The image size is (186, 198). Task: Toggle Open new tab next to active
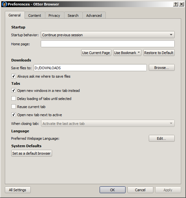[x=14, y=115]
